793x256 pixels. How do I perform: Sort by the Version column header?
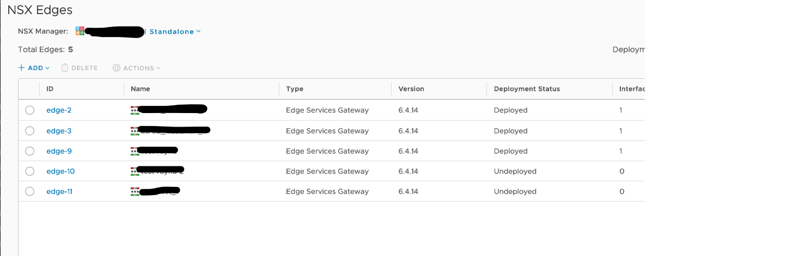(x=411, y=89)
